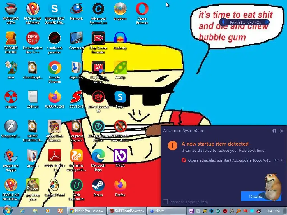This screenshot has height=215, width=287.
Task: Launch ImgBurn from the desktop
Action: (x=120, y=11)
